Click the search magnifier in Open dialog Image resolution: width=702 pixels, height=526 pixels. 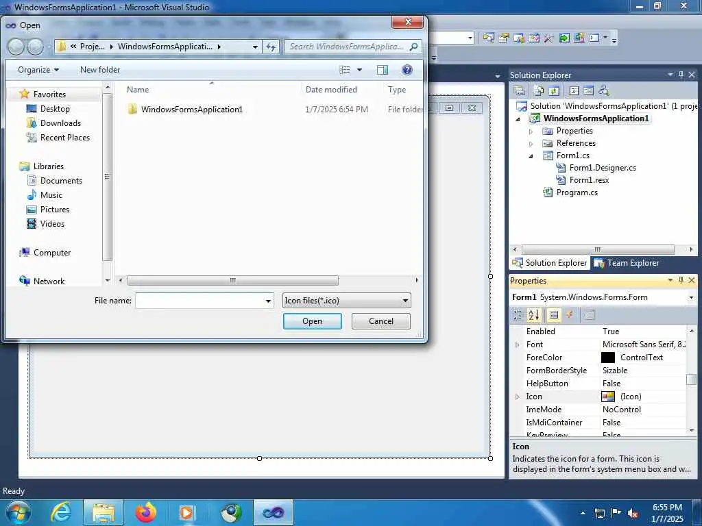pyautogui.click(x=413, y=47)
